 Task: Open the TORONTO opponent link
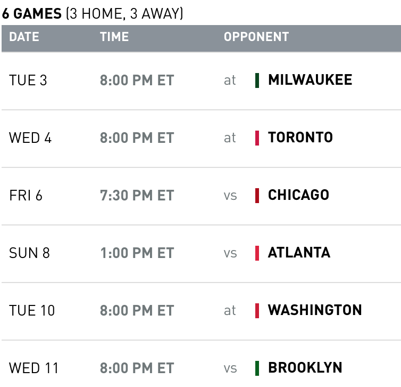[300, 138]
